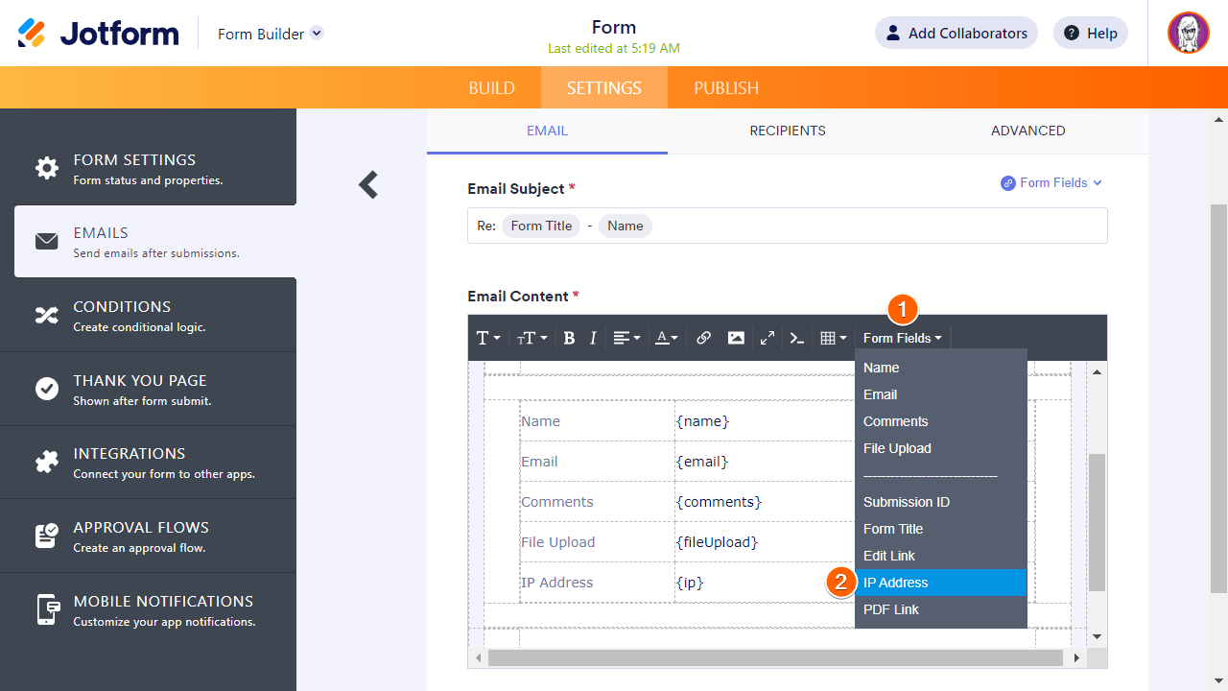Expand the insert table dropdown
The width and height of the screenshot is (1228, 691).
coord(833,338)
